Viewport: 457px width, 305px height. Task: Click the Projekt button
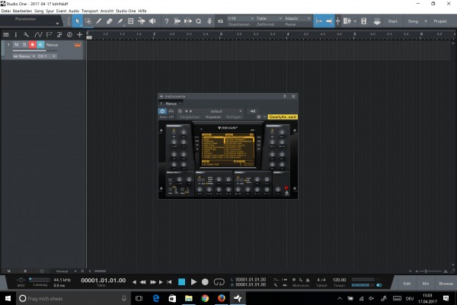pyautogui.click(x=440, y=21)
